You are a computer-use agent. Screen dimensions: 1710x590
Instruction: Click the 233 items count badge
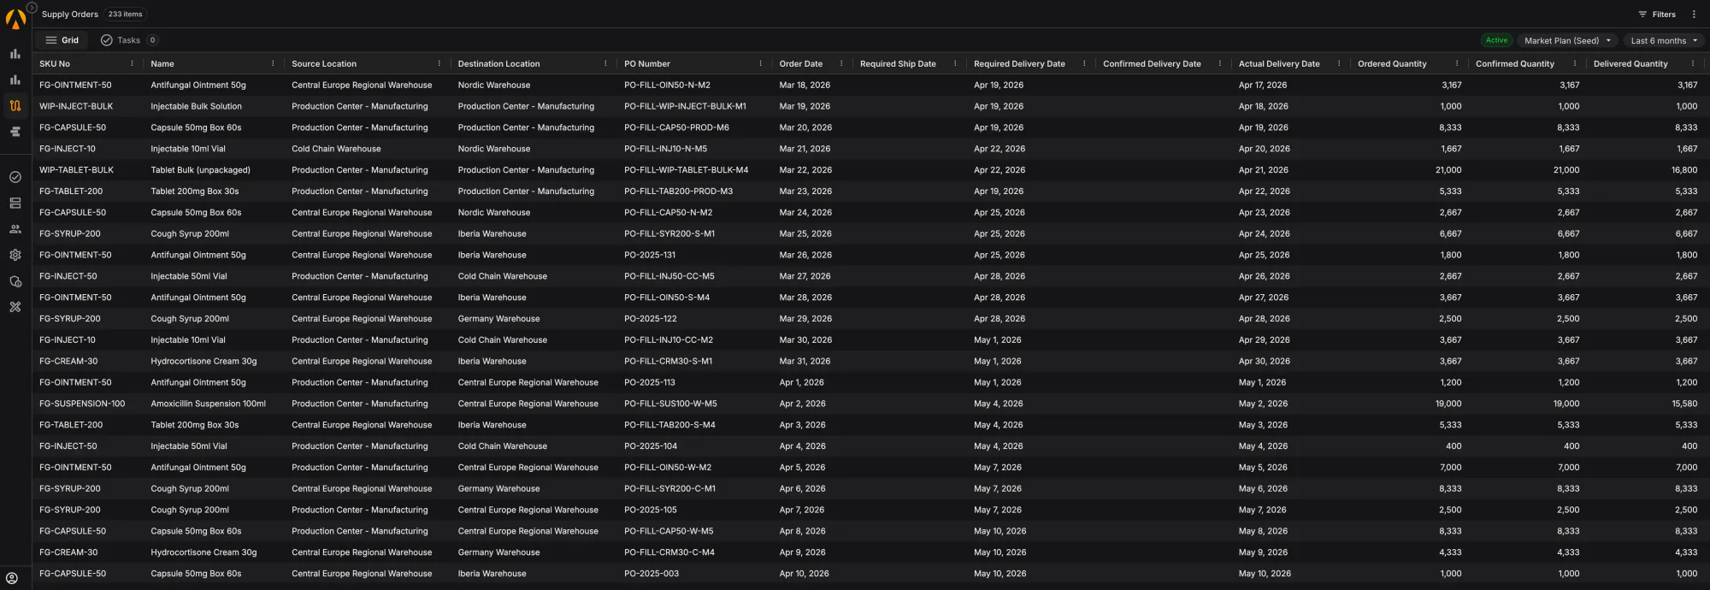tap(126, 15)
